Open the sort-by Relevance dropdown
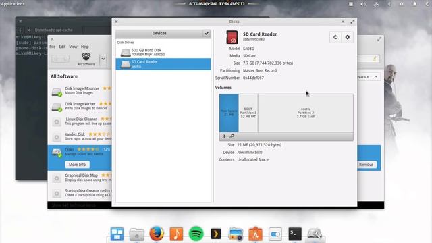 point(369,76)
